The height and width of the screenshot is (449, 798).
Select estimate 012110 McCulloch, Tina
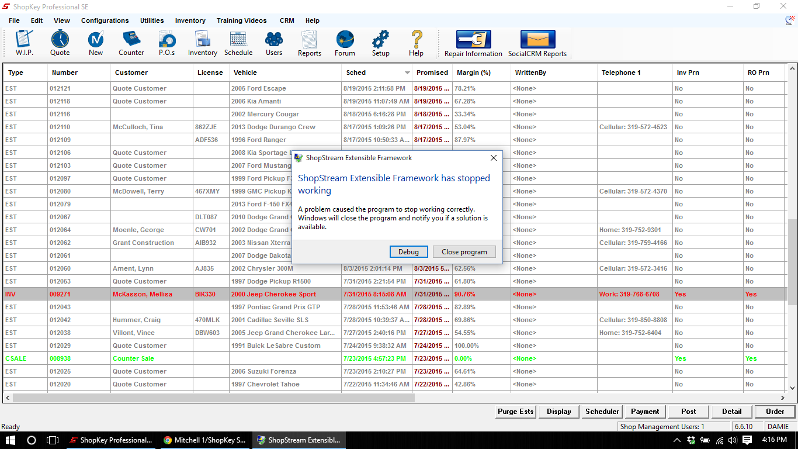[394, 127]
